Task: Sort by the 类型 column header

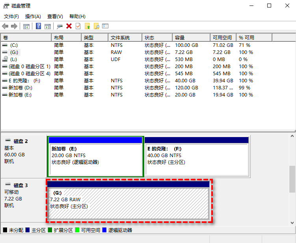Action: point(95,37)
